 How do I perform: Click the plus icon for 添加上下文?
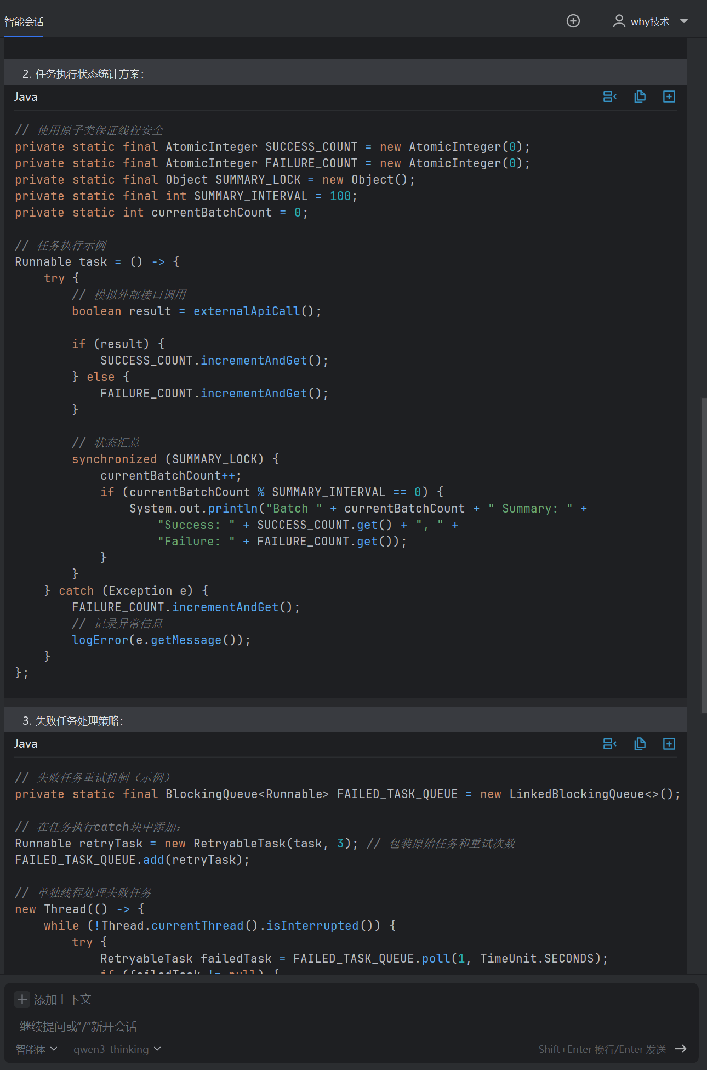click(x=22, y=999)
